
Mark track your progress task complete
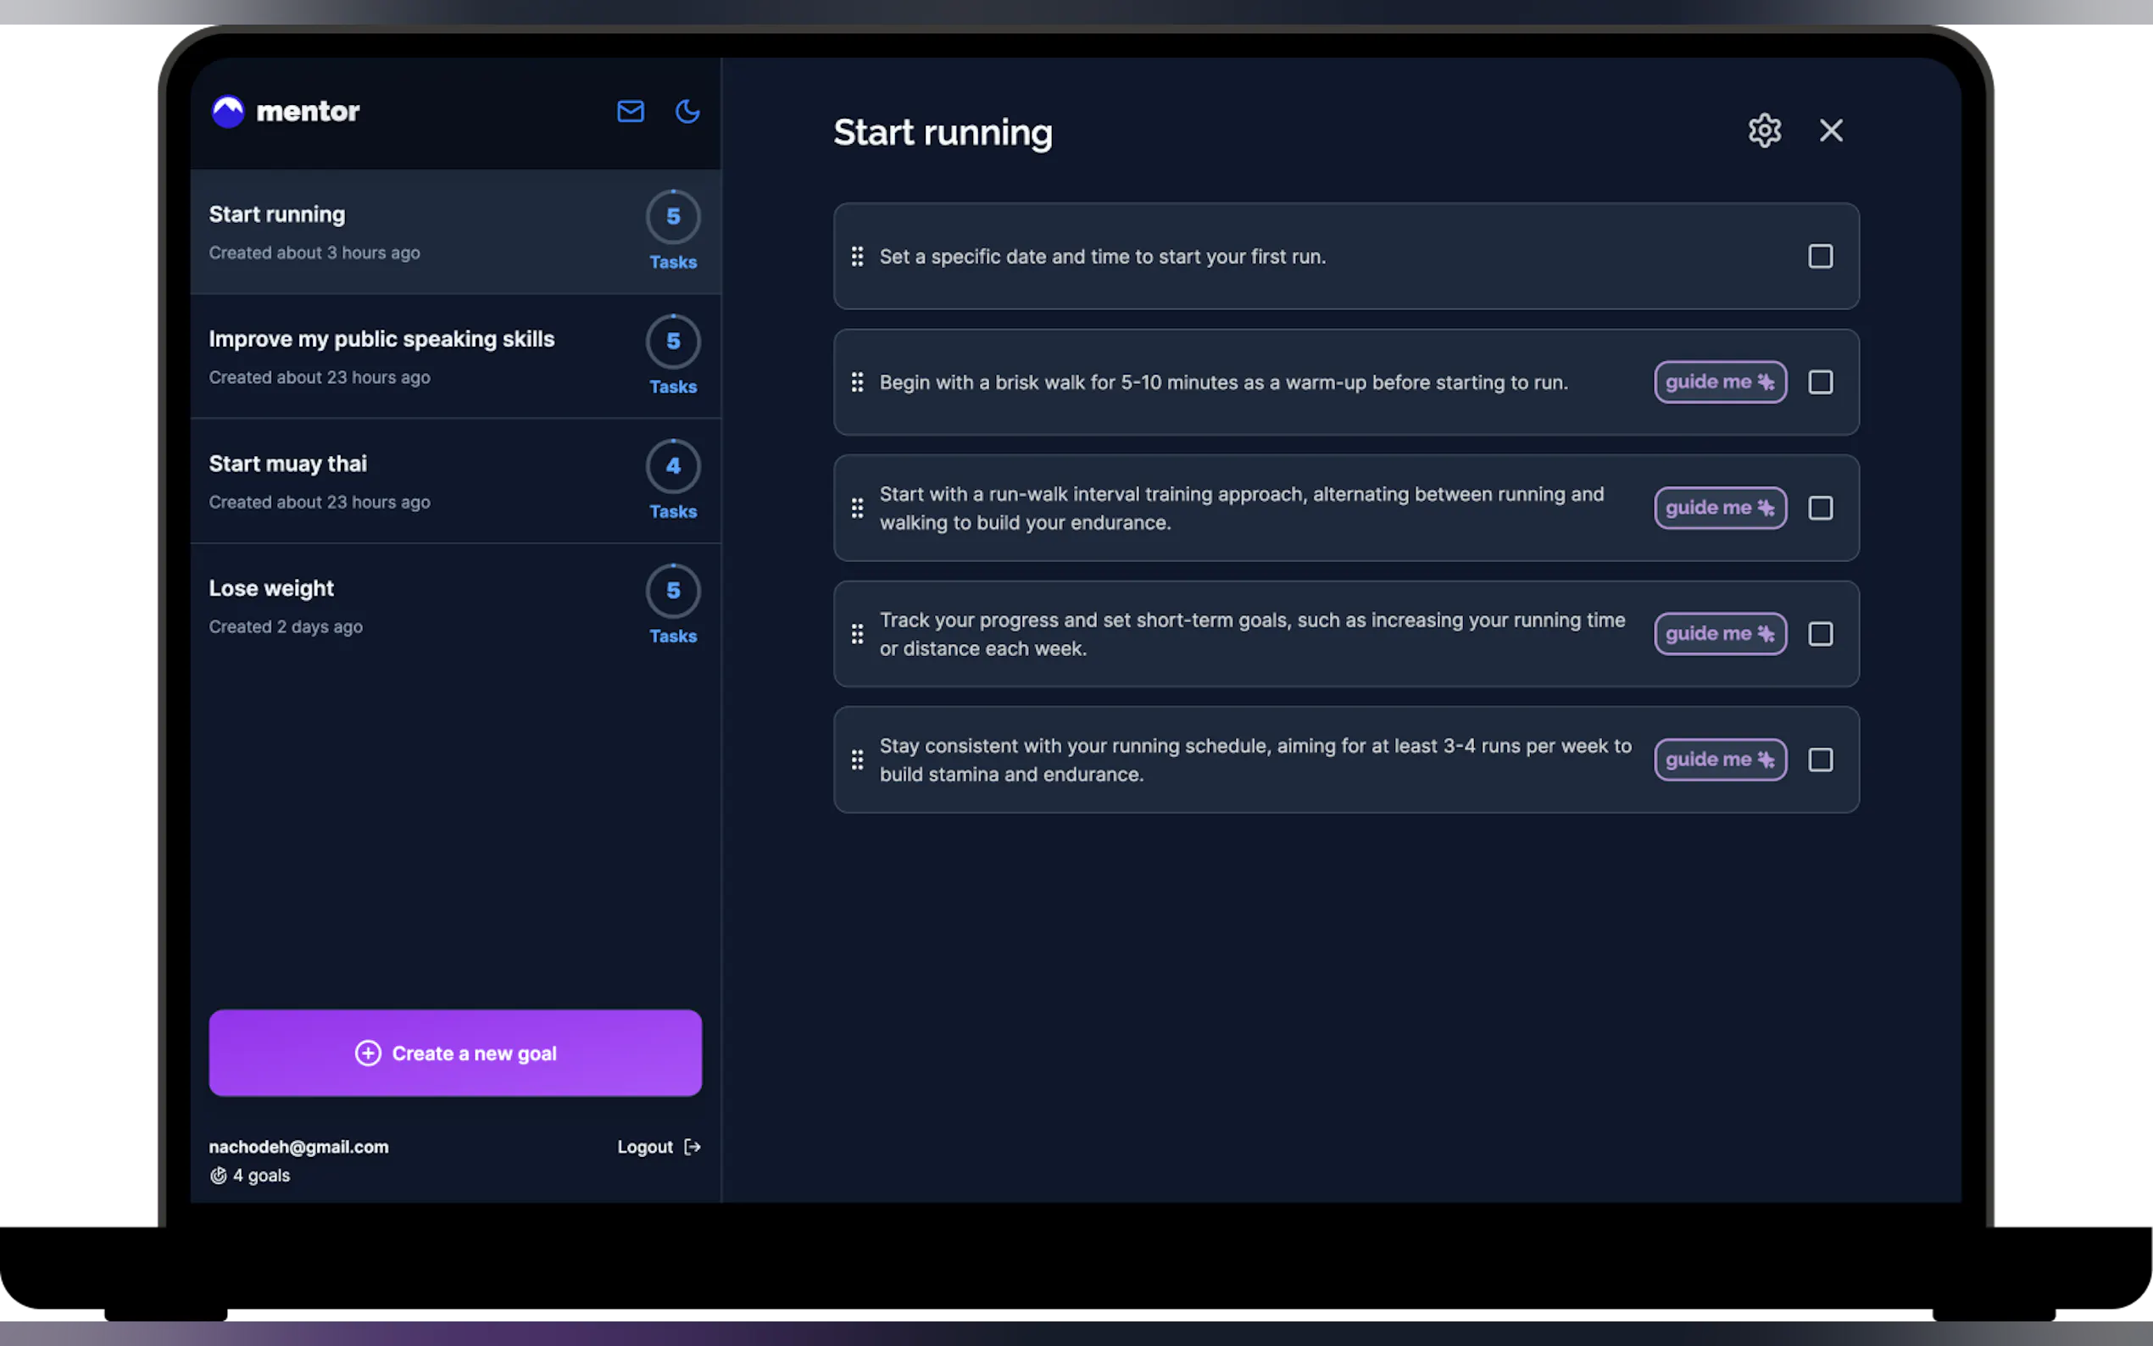[1820, 634]
